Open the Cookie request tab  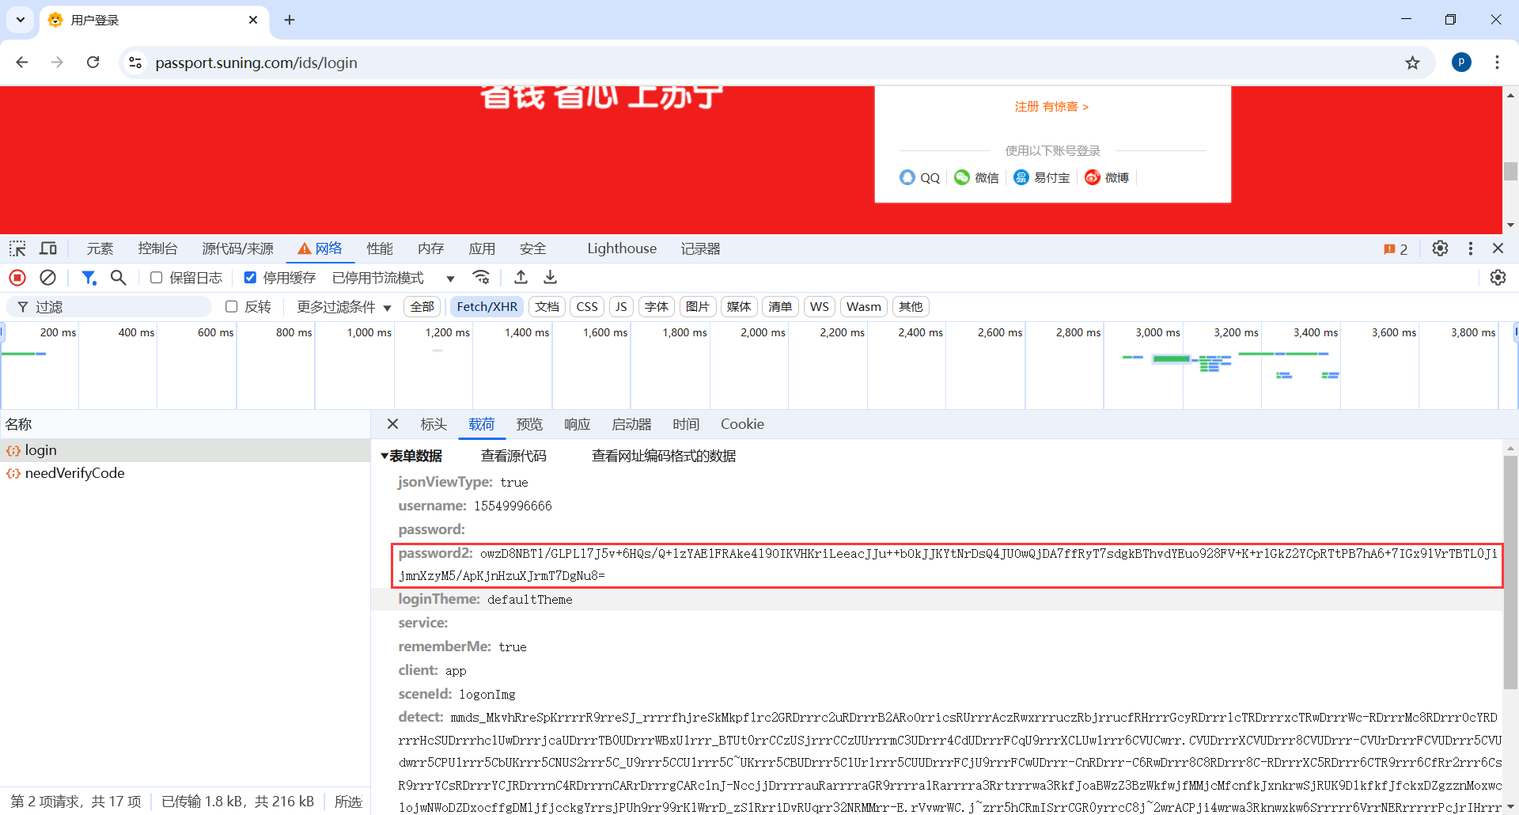pyautogui.click(x=742, y=424)
